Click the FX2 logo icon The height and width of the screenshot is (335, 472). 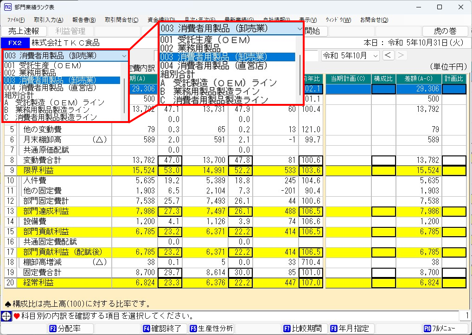[14, 42]
